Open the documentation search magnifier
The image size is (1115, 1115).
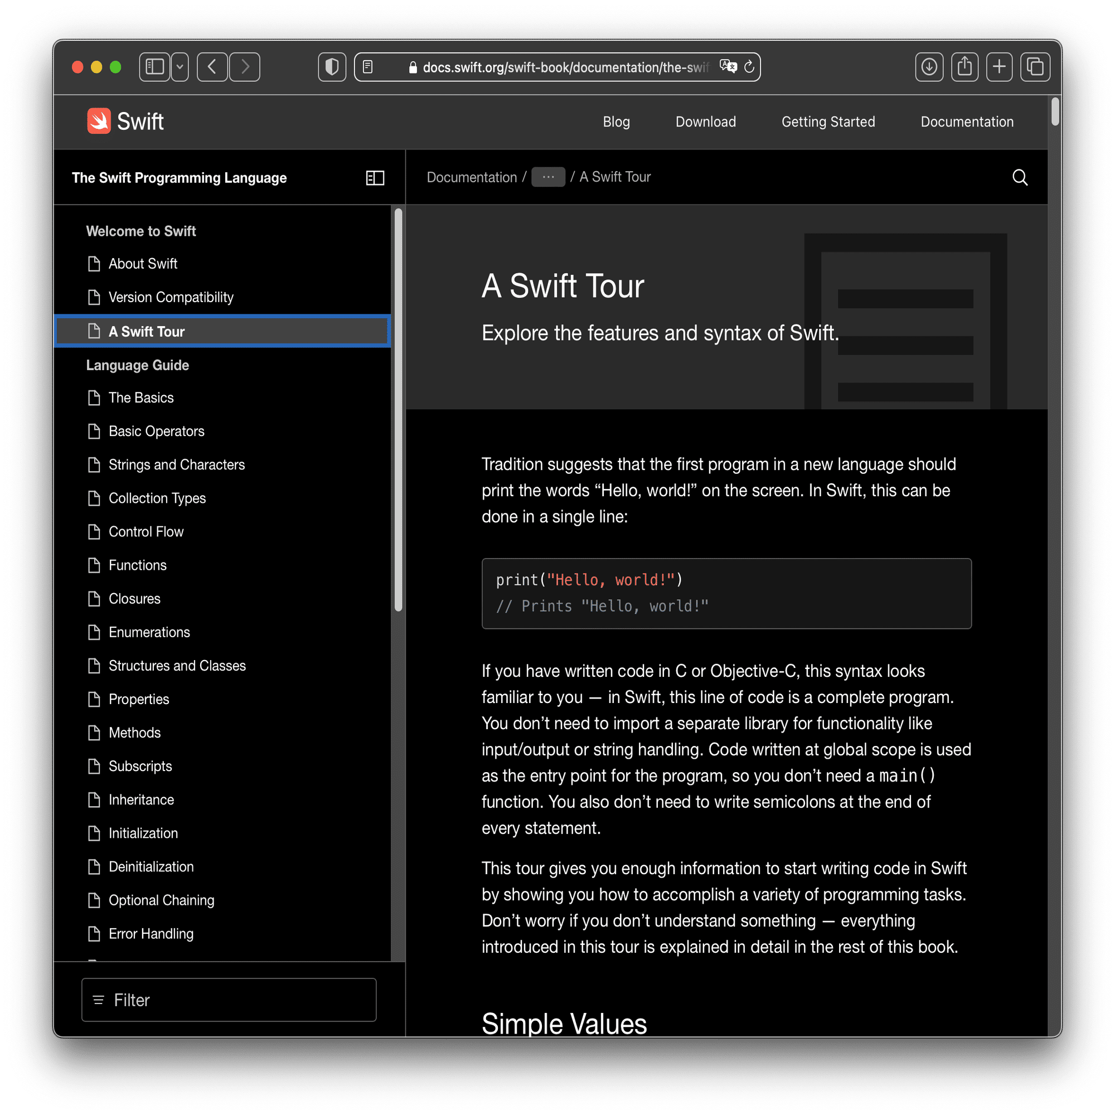point(1020,177)
